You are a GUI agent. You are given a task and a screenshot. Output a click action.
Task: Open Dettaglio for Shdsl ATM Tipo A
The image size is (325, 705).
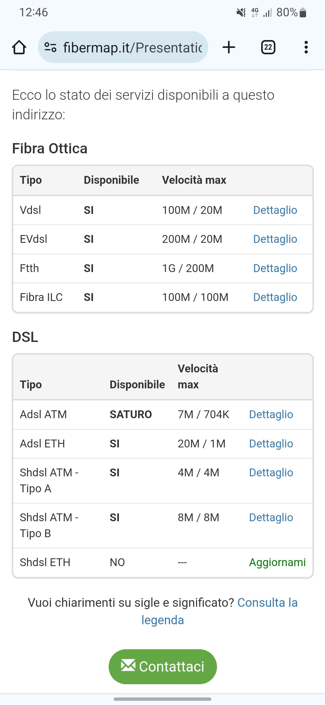pos(271,472)
